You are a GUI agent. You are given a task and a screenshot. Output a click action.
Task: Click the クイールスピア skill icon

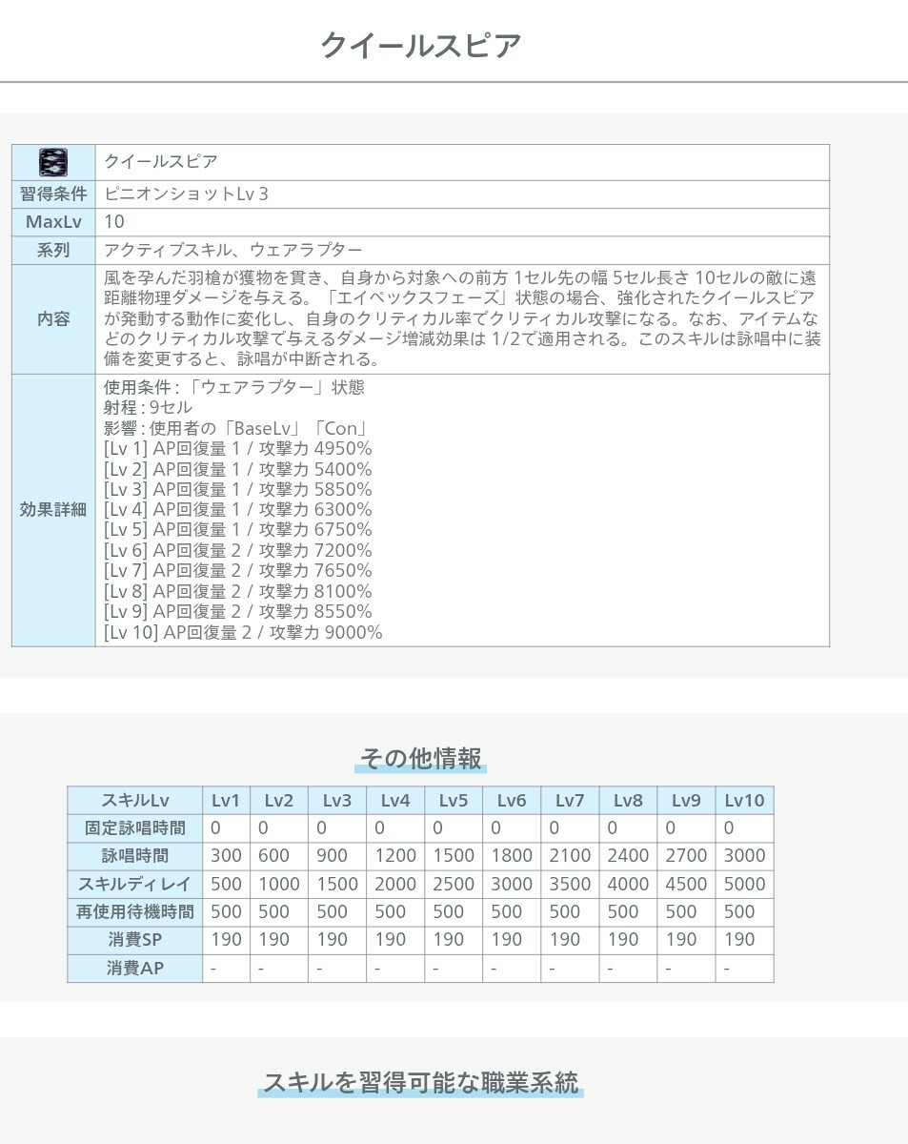pos(53,162)
